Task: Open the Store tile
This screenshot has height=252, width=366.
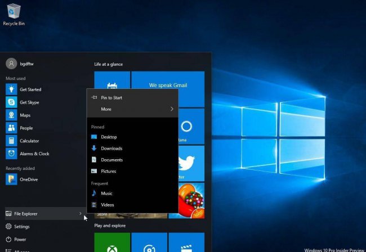Action: [x=131, y=216]
